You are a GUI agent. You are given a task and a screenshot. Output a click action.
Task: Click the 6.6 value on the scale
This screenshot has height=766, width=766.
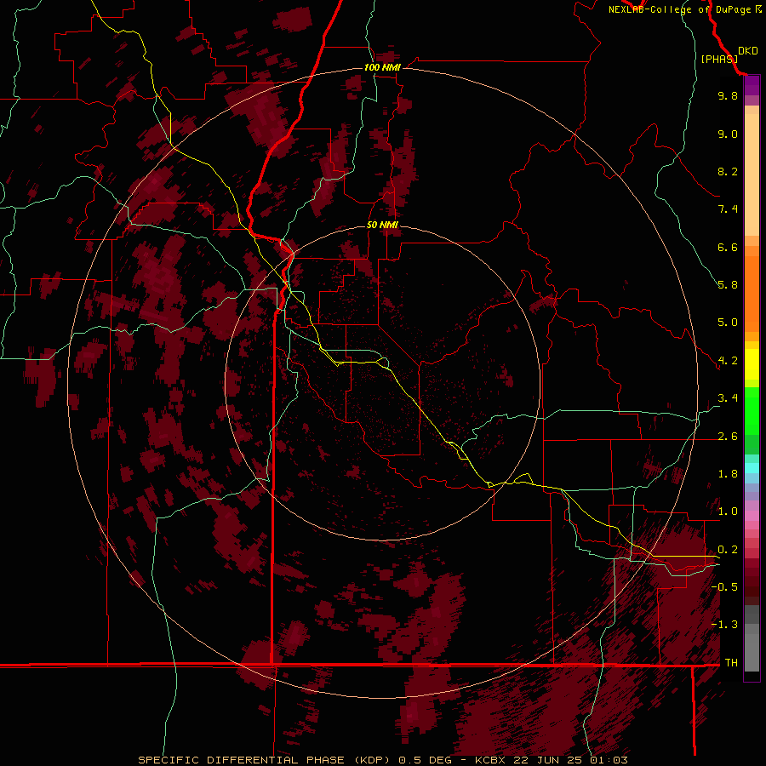coord(728,247)
